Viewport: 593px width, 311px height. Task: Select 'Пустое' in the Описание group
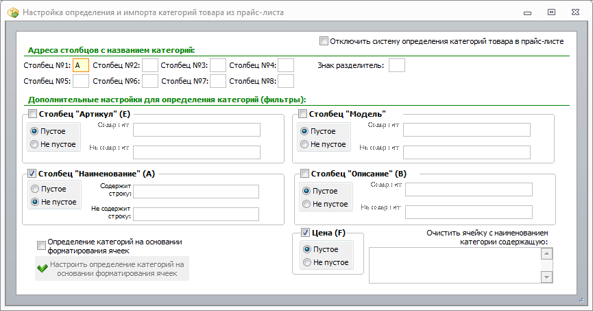pos(306,191)
